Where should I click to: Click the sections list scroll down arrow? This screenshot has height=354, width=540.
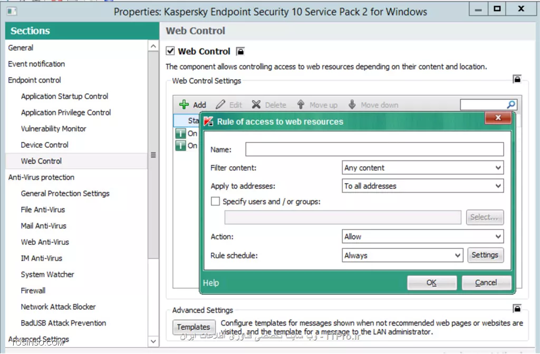(x=153, y=341)
